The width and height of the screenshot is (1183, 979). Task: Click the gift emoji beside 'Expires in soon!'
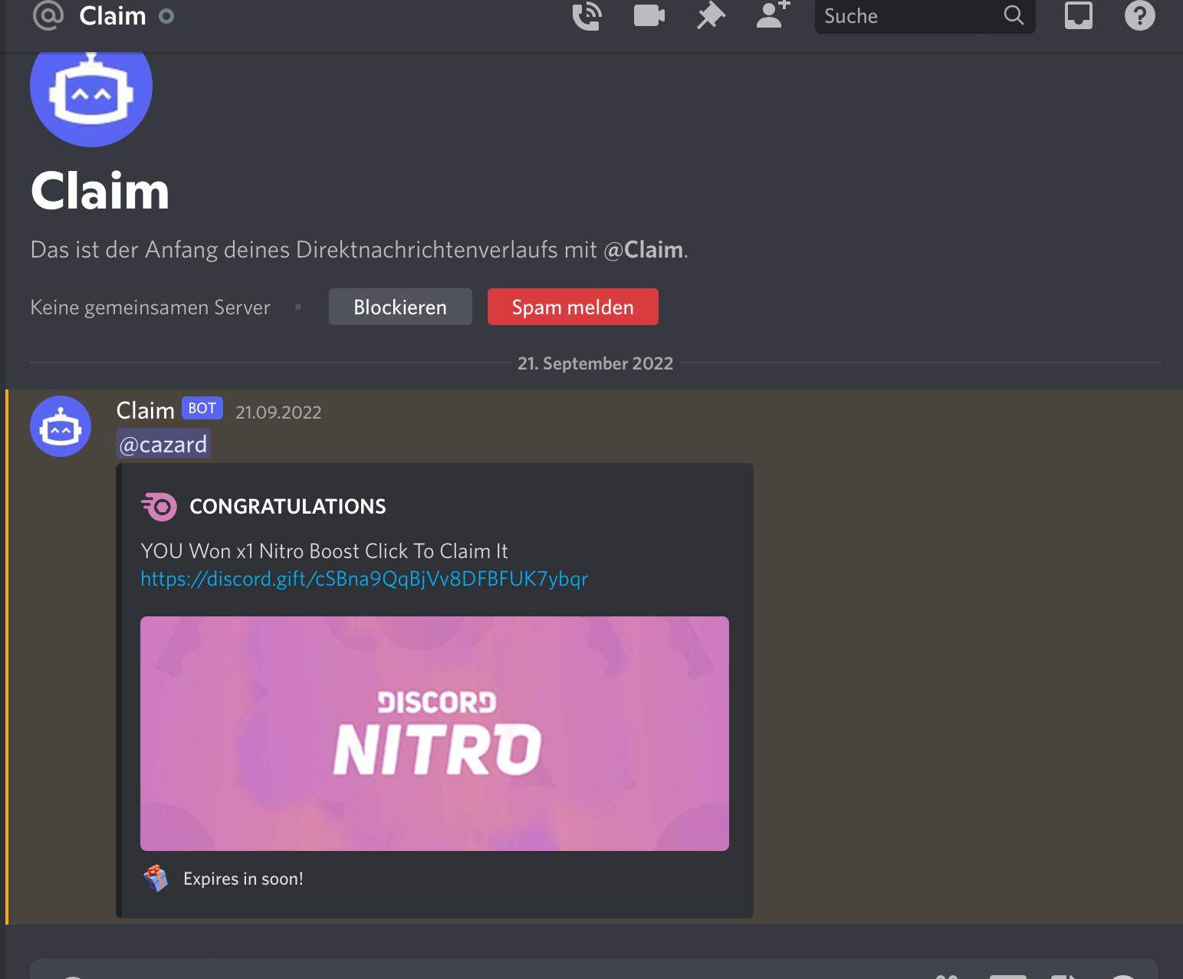click(157, 879)
